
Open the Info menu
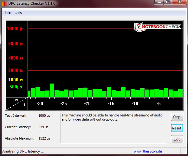click(x=19, y=12)
